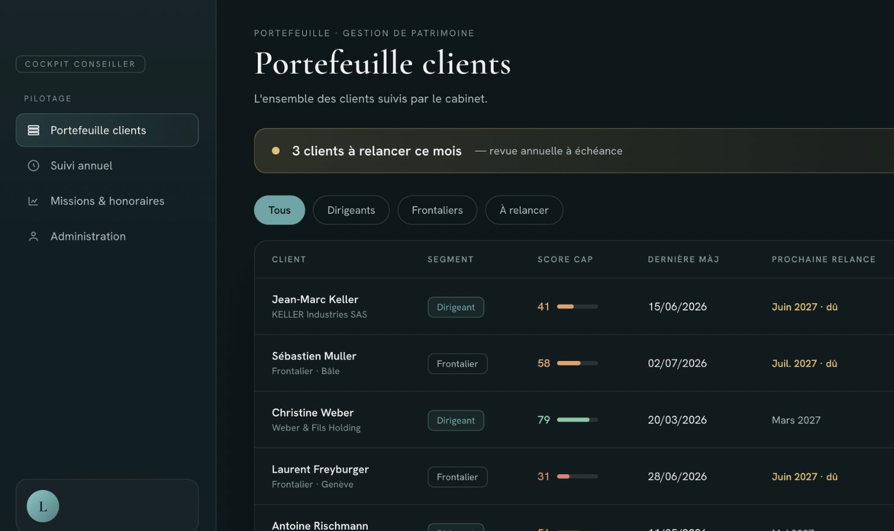The width and height of the screenshot is (894, 531).
Task: Click the KELLER Industries SAS subtitle
Action: [320, 315]
